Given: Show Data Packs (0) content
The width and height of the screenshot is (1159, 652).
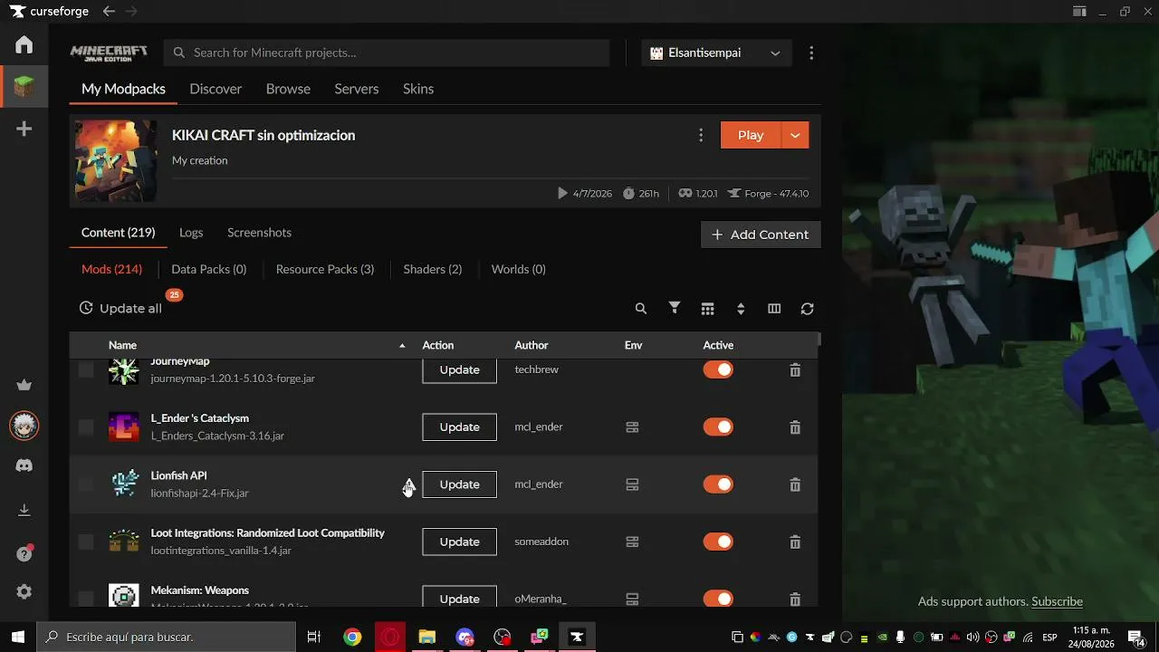Looking at the screenshot, I should (x=209, y=269).
